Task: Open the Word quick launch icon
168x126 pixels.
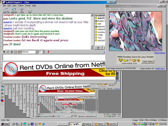Action: point(32,124)
